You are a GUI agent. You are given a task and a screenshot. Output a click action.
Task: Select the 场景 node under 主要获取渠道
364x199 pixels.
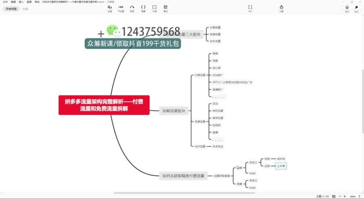click(239, 184)
